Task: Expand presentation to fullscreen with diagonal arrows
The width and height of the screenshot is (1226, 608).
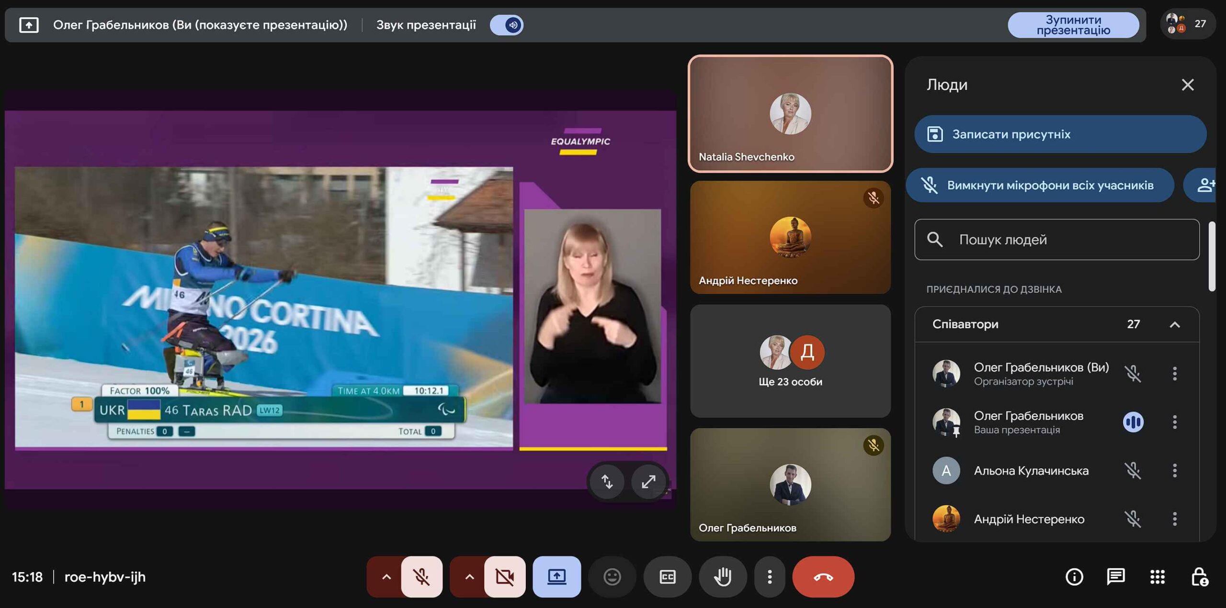Action: pyautogui.click(x=648, y=481)
